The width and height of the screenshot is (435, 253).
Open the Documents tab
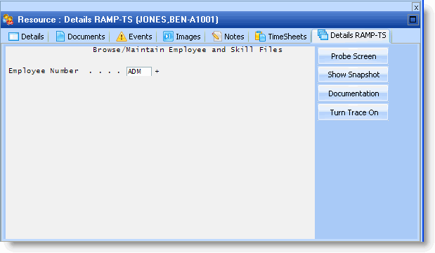coord(80,37)
